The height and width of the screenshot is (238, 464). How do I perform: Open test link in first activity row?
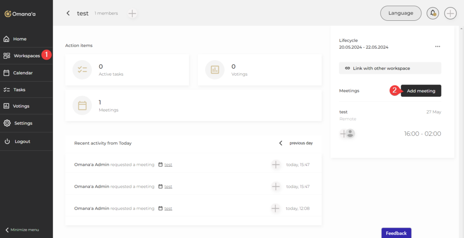click(168, 164)
